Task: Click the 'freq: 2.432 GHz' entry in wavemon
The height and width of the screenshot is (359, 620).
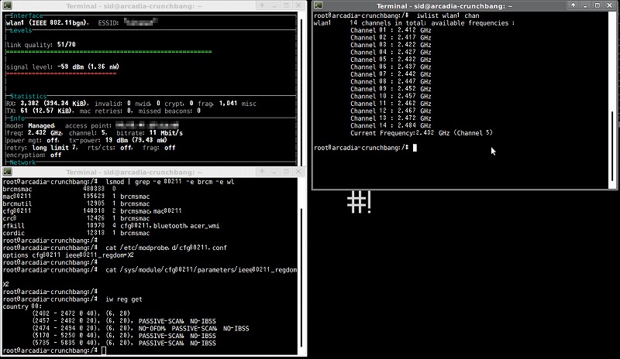Action: (x=34, y=133)
